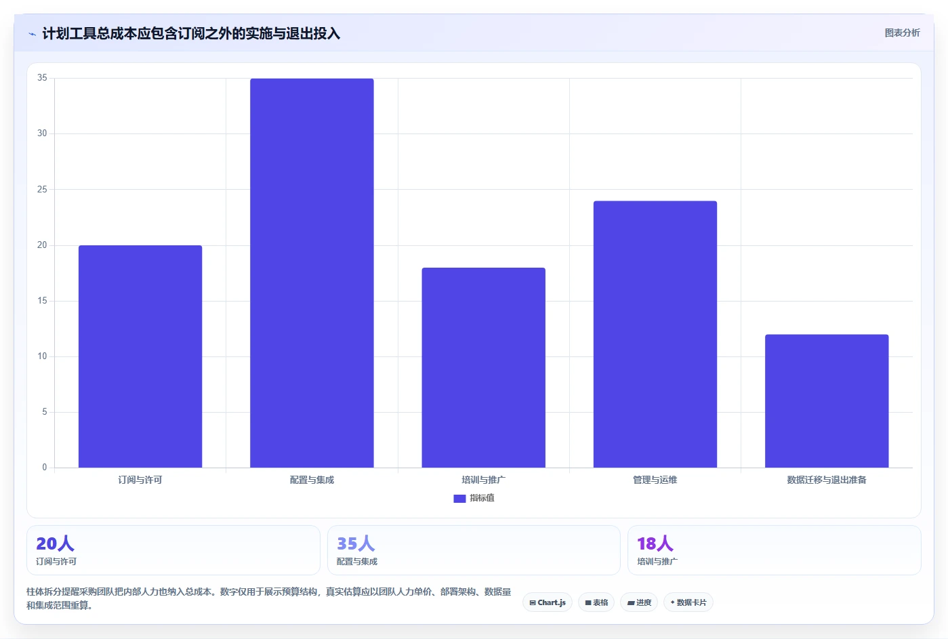Click the 指标值 legend label
Image resolution: width=948 pixels, height=639 pixels.
(x=482, y=498)
